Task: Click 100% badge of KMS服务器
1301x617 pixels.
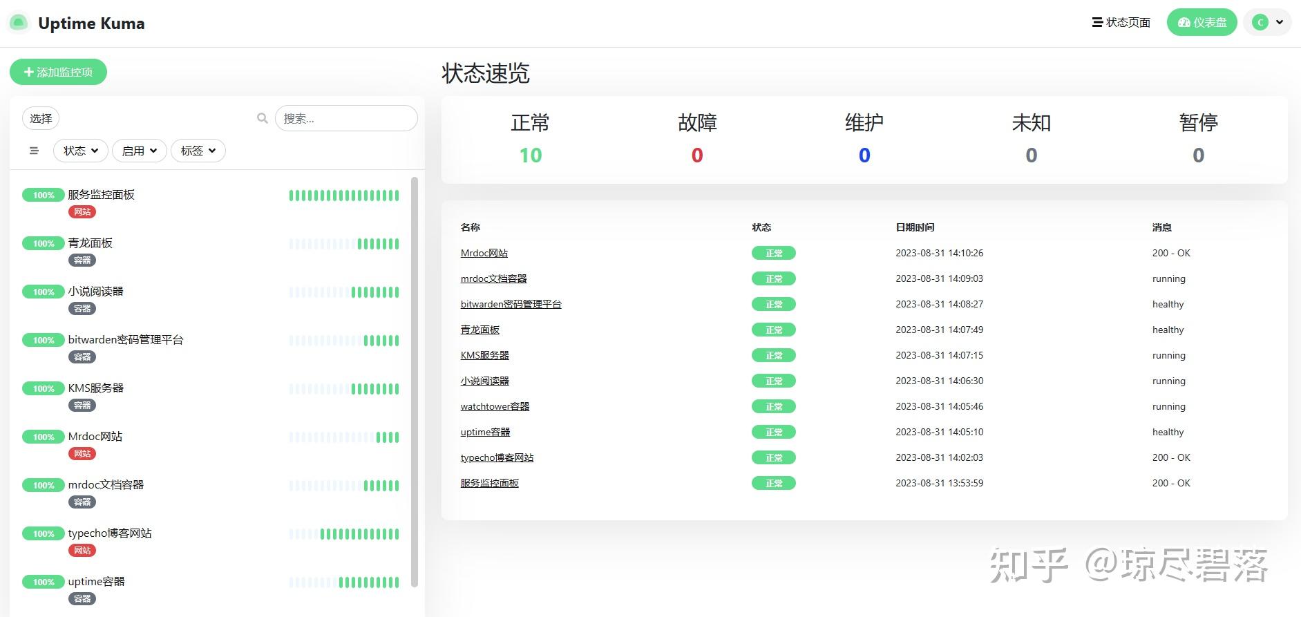Action: 44,388
